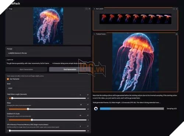
Task: Click the Finished Frames jellyfish video preview
Action: [136, 62]
